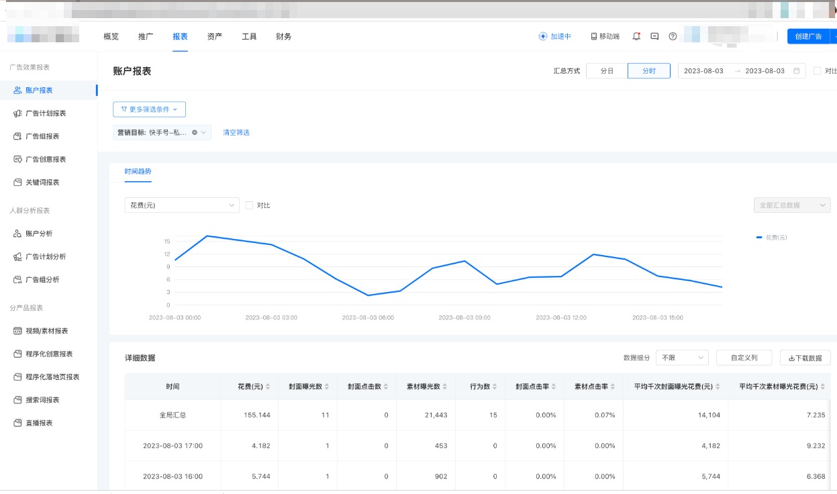Expand the 更多筛选条件 filter dropdown

pos(149,109)
